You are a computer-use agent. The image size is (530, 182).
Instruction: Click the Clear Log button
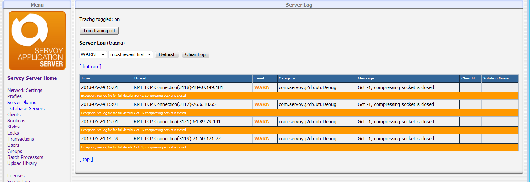pos(195,54)
